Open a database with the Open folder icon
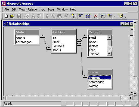Screen dimensions: 139x107 coord(13,16)
